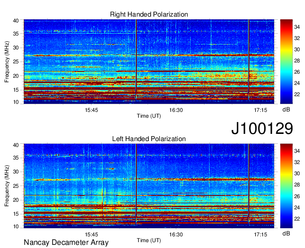Click the 17:15 tick label under the top plot
This screenshot has width=305, height=248.
pos(261,110)
